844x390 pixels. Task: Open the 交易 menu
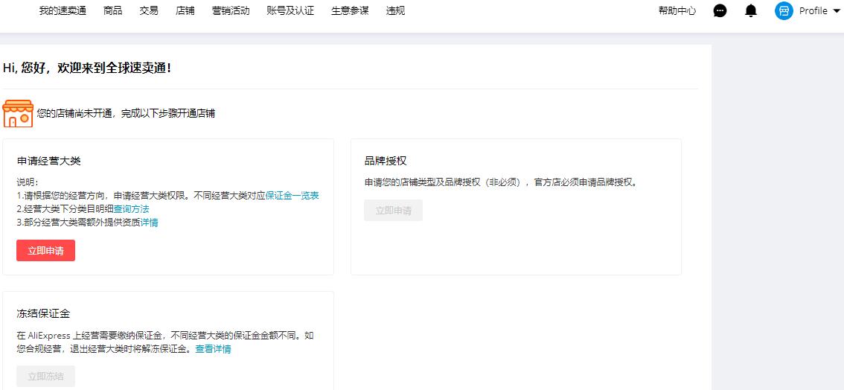click(149, 10)
